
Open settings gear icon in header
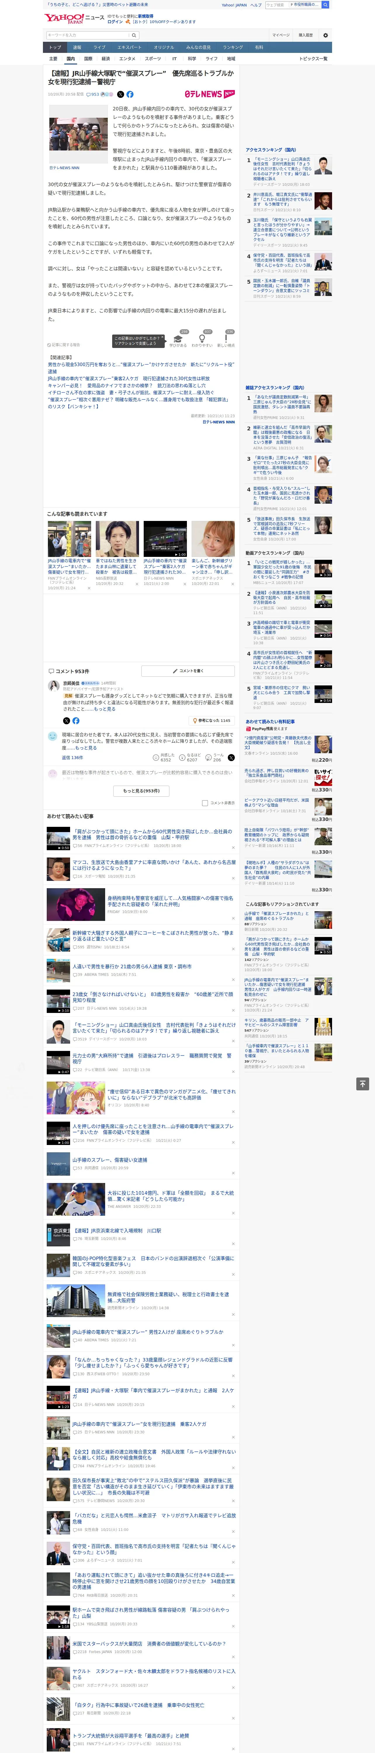click(x=325, y=35)
